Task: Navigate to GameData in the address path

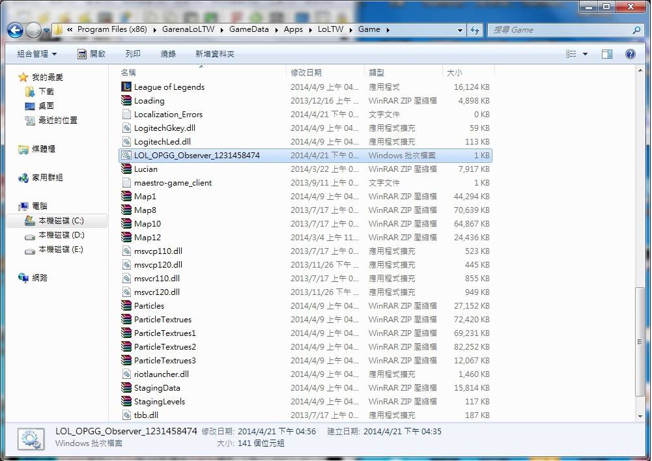Action: pyautogui.click(x=249, y=29)
